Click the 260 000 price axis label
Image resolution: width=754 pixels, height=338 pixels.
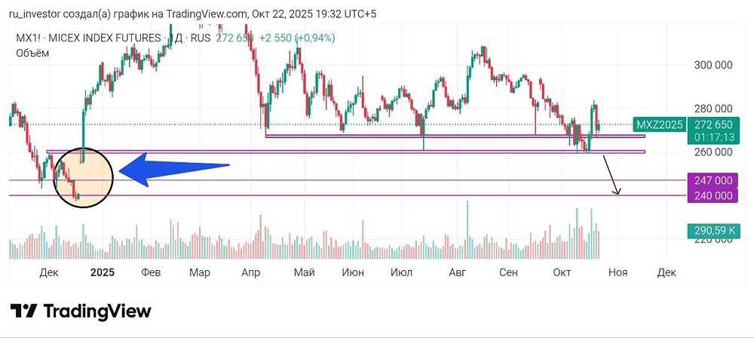click(x=713, y=152)
